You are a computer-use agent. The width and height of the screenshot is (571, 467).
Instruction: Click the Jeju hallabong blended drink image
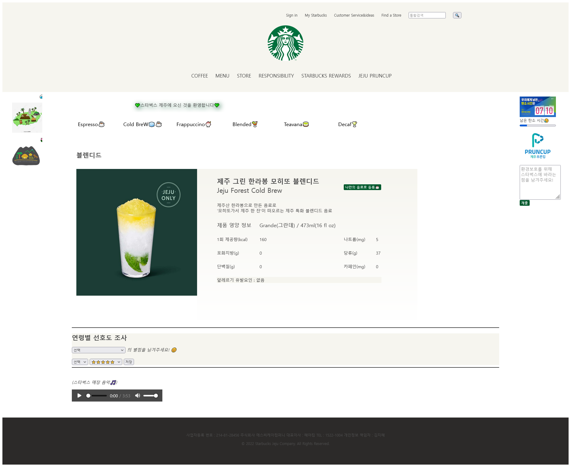point(137,232)
